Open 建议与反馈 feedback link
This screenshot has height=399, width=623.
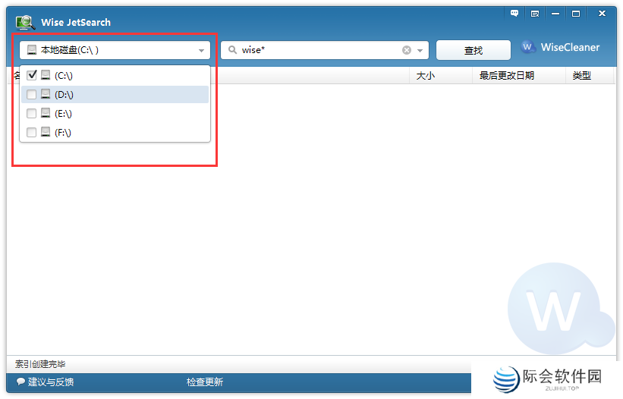(51, 382)
